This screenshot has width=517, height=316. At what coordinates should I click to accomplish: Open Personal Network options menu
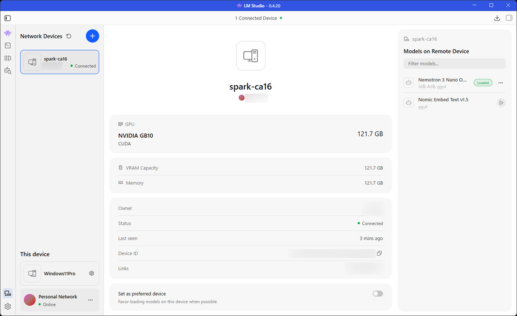pos(90,300)
